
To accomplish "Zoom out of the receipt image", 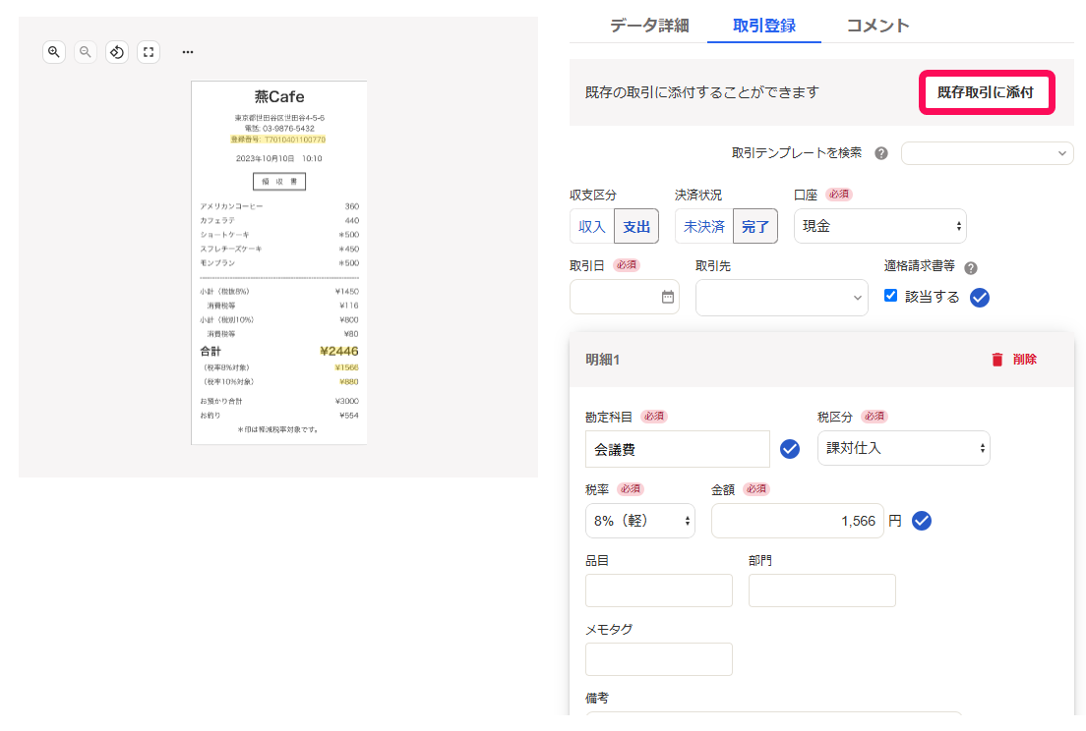I will 86,52.
